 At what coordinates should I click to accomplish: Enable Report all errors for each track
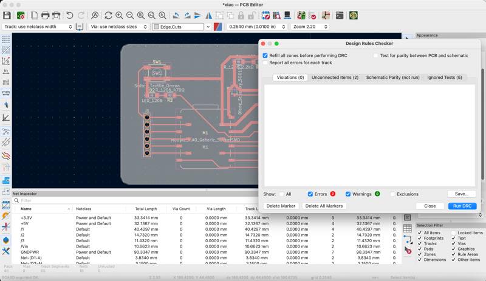click(x=265, y=63)
